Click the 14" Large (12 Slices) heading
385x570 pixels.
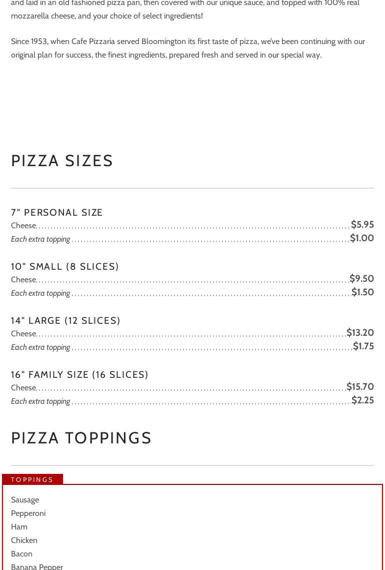click(x=65, y=321)
